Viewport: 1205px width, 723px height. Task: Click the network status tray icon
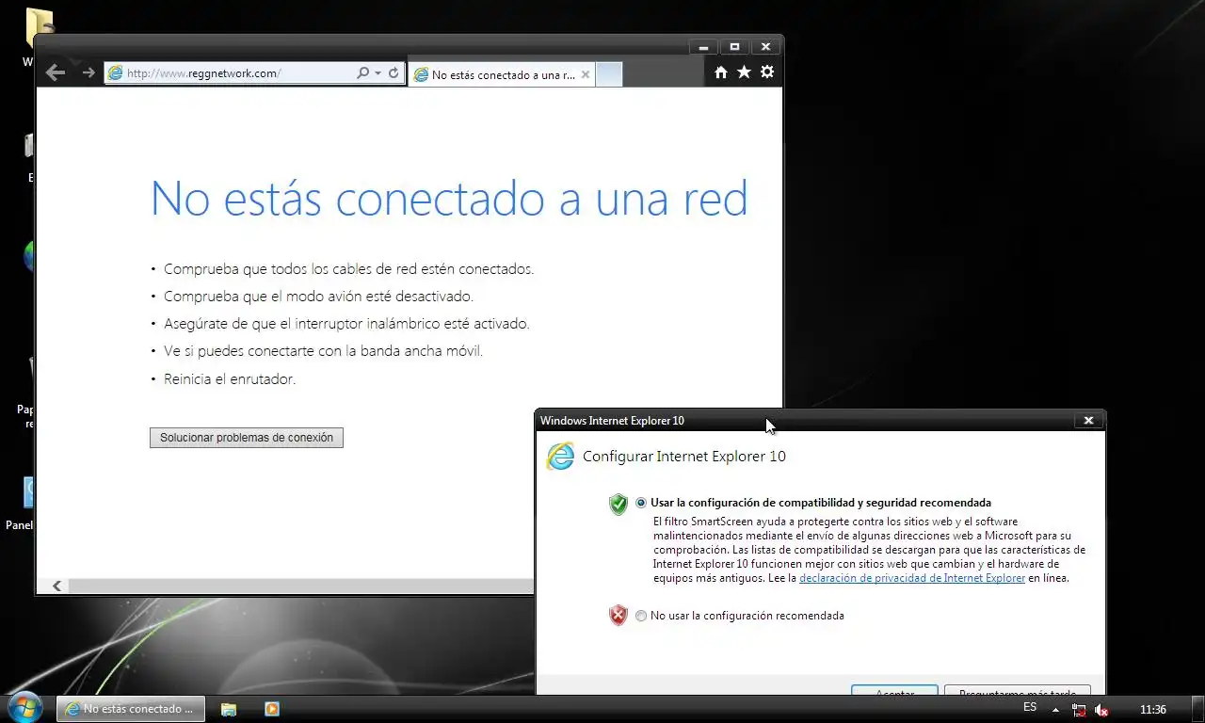point(1079,710)
